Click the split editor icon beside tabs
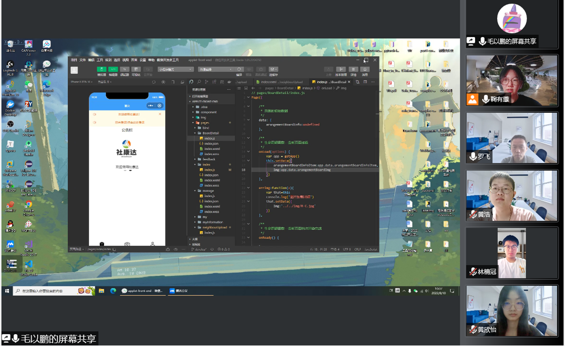The height and width of the screenshot is (346, 565). point(357,82)
